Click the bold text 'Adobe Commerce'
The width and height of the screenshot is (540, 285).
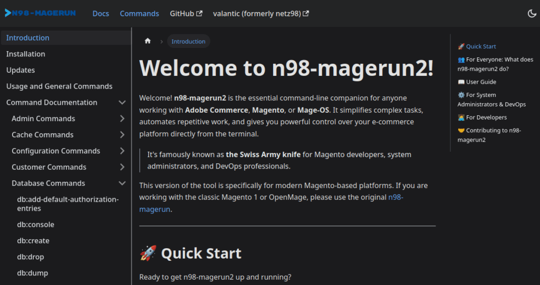pos(216,111)
